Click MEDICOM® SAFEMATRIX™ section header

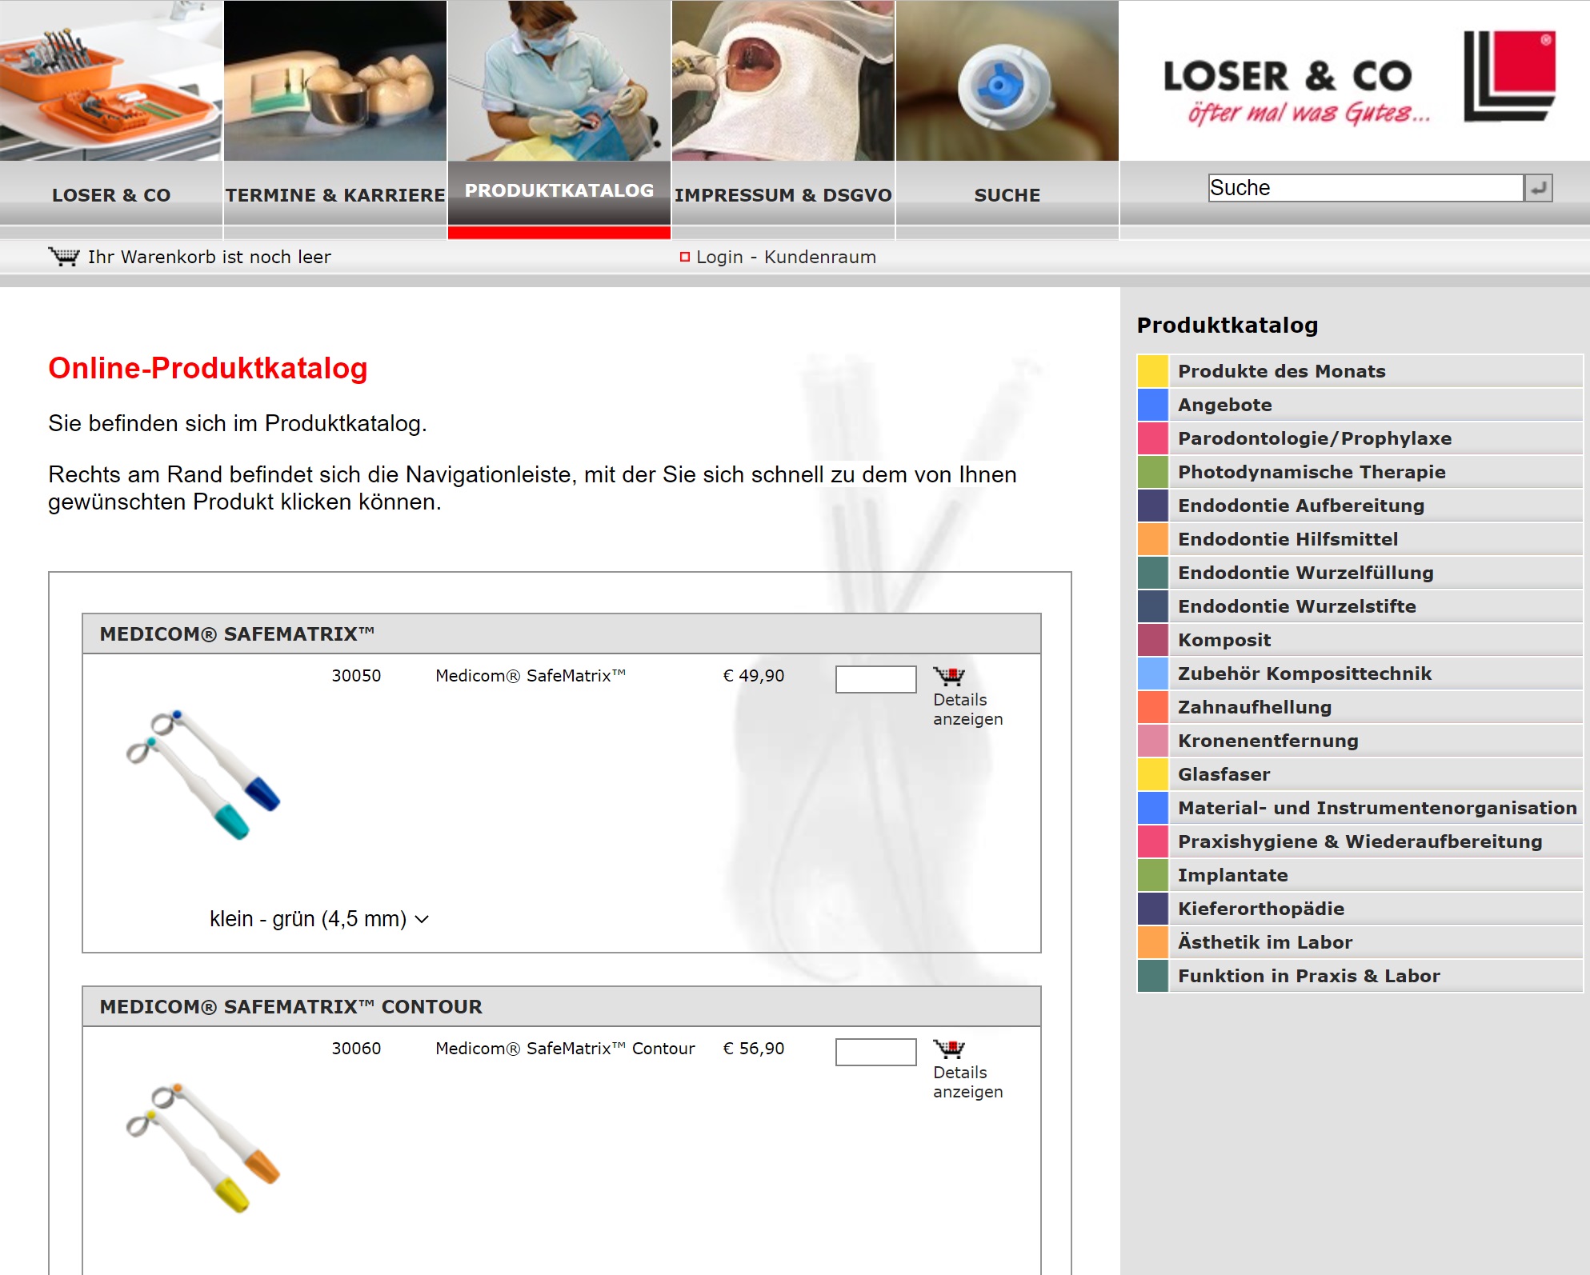point(562,634)
